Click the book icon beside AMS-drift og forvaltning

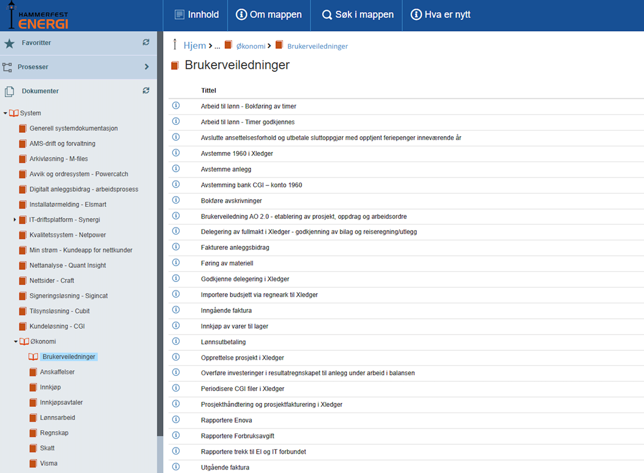point(23,144)
